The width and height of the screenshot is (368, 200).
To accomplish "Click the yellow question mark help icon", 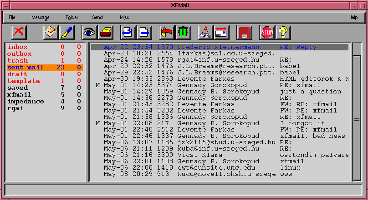I will point(283,32).
